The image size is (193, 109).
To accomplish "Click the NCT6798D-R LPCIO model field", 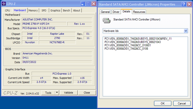I will (x=57, y=42).
